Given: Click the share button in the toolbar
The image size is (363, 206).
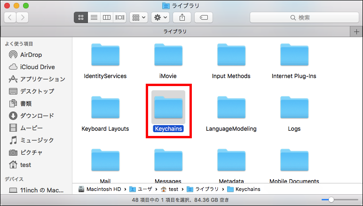Looking at the screenshot, I should point(182,17).
